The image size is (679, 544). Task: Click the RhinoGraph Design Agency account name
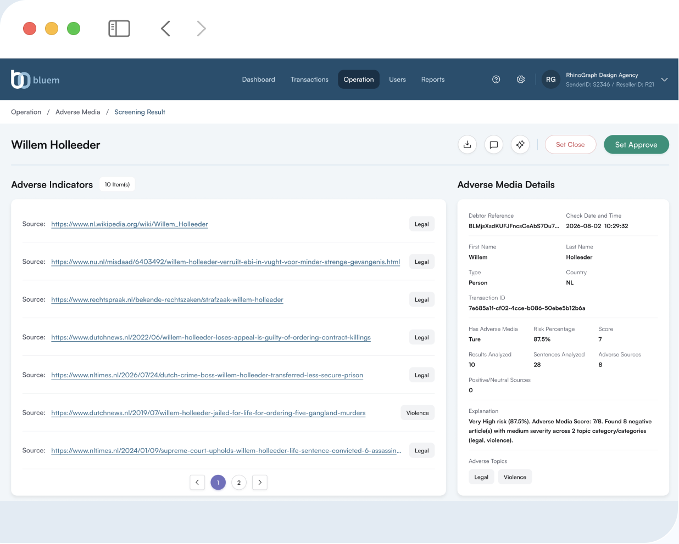click(x=602, y=75)
